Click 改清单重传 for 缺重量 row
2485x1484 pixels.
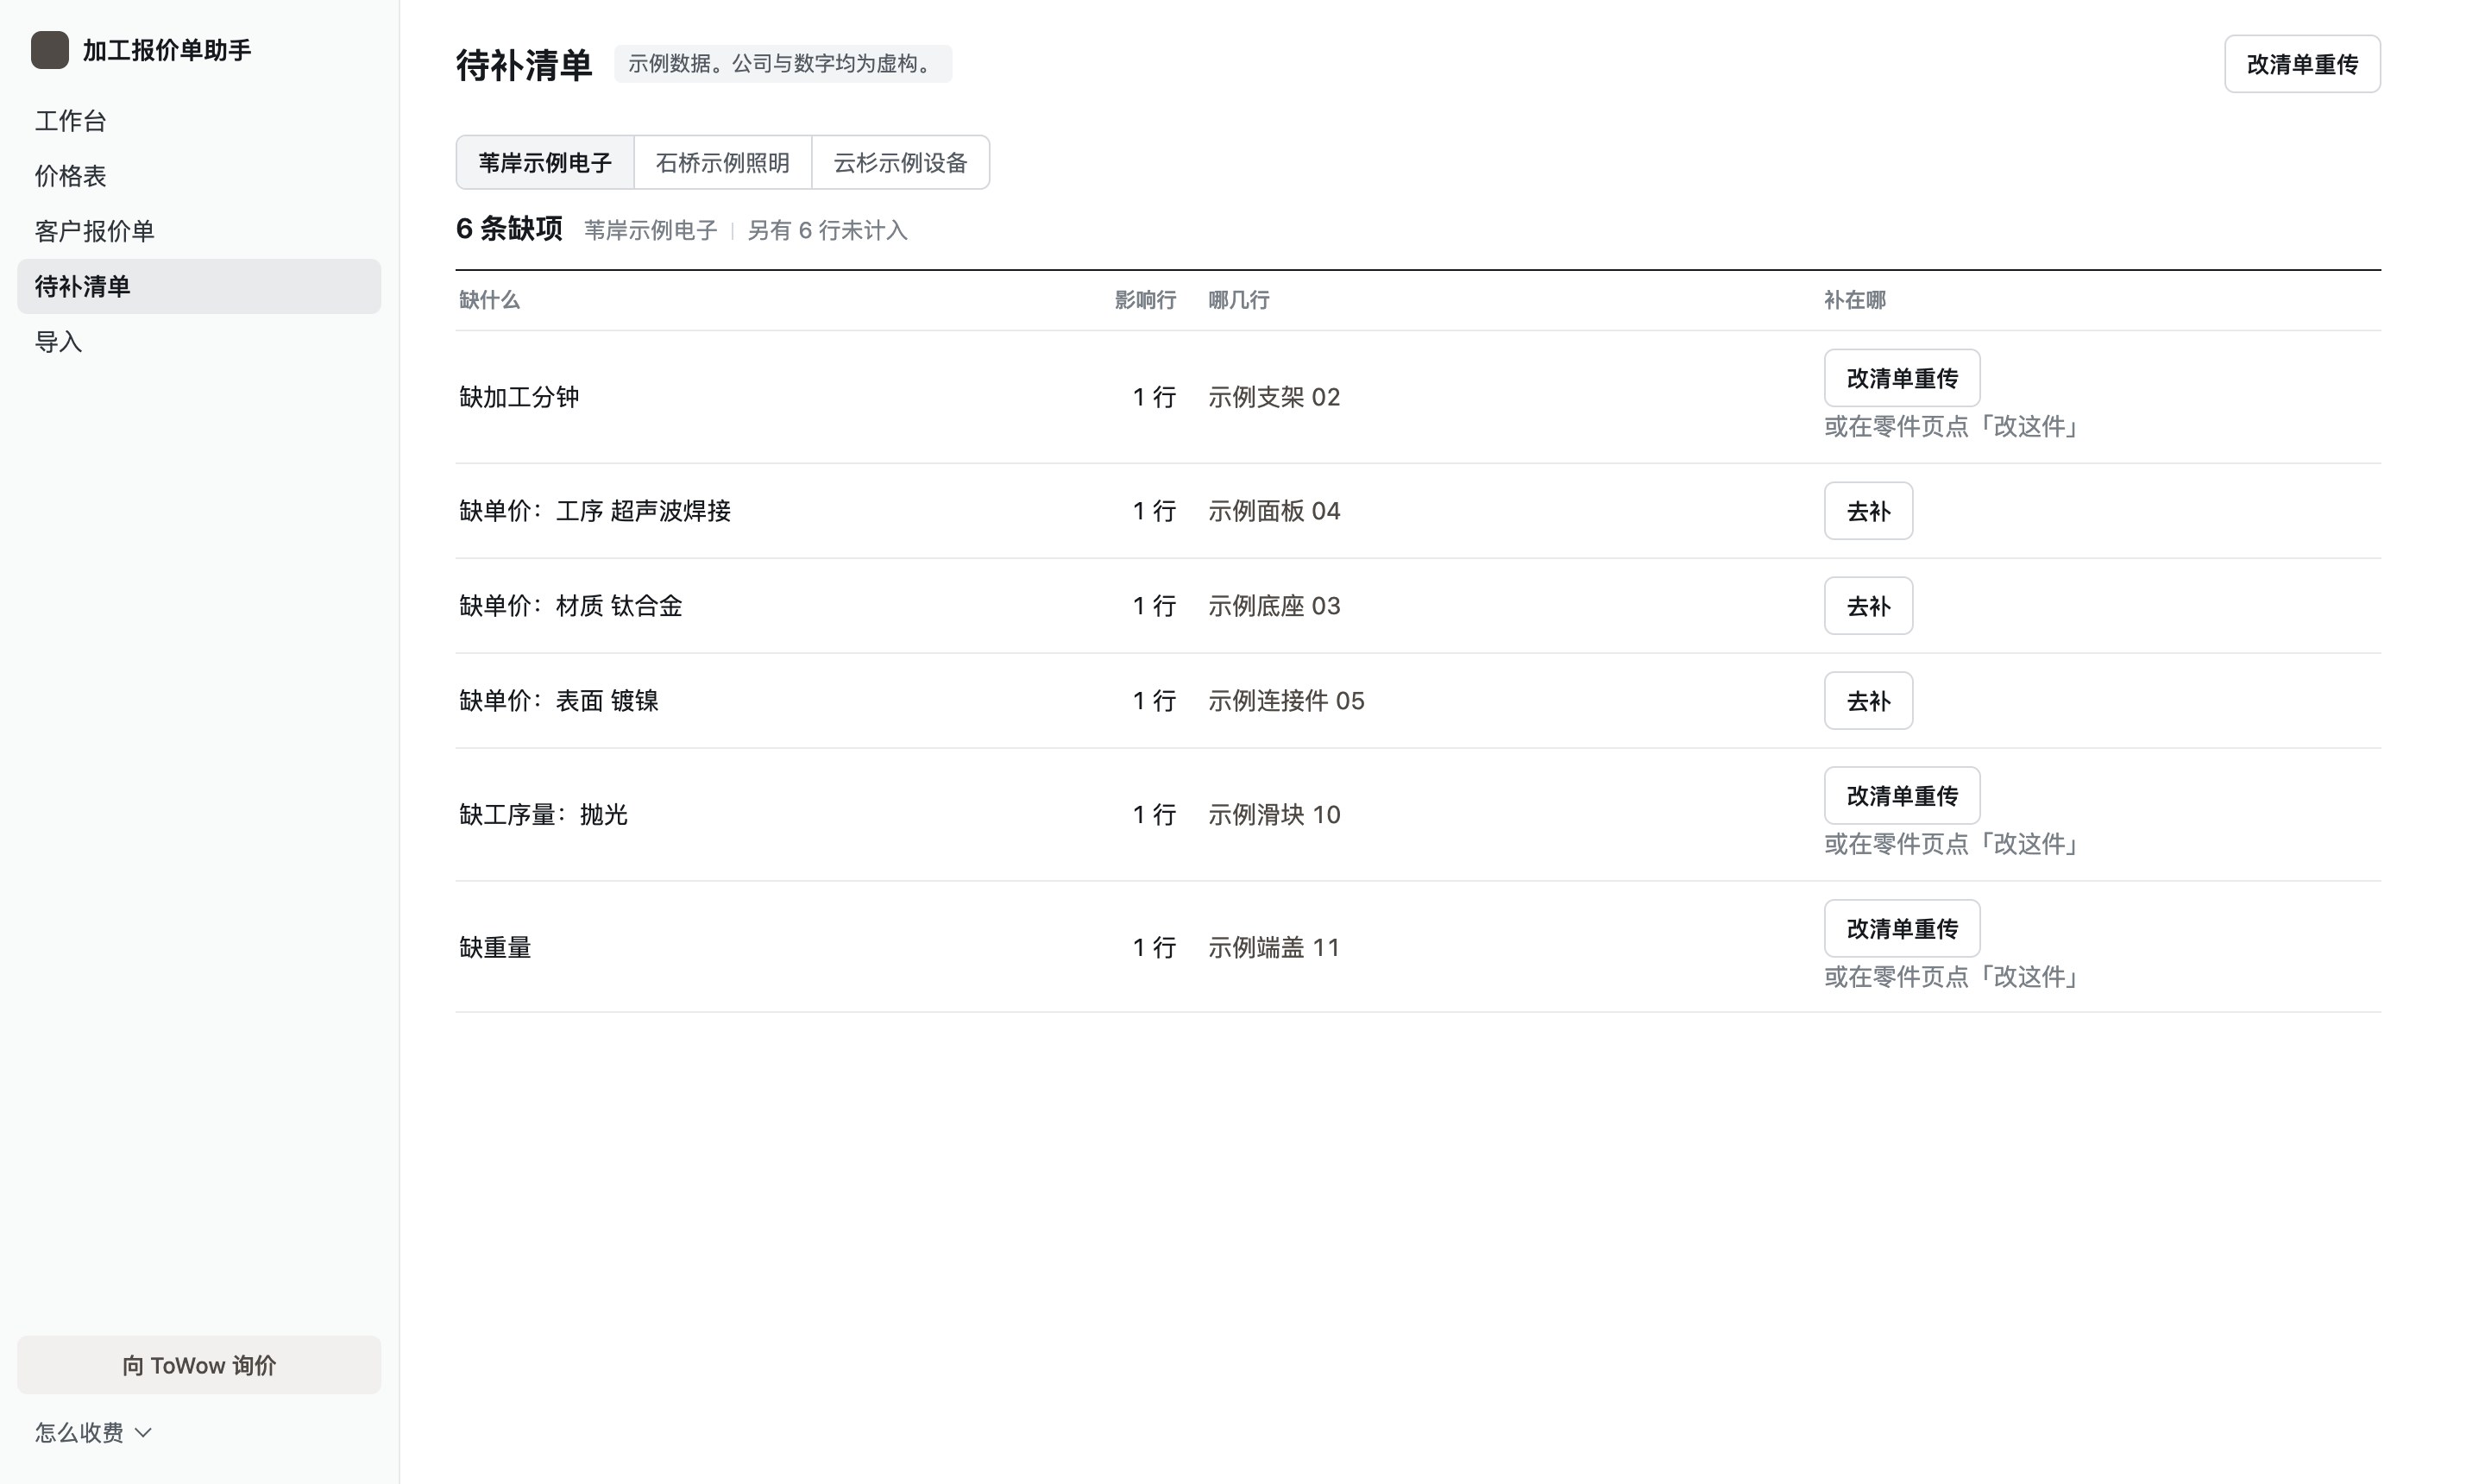click(x=1902, y=929)
